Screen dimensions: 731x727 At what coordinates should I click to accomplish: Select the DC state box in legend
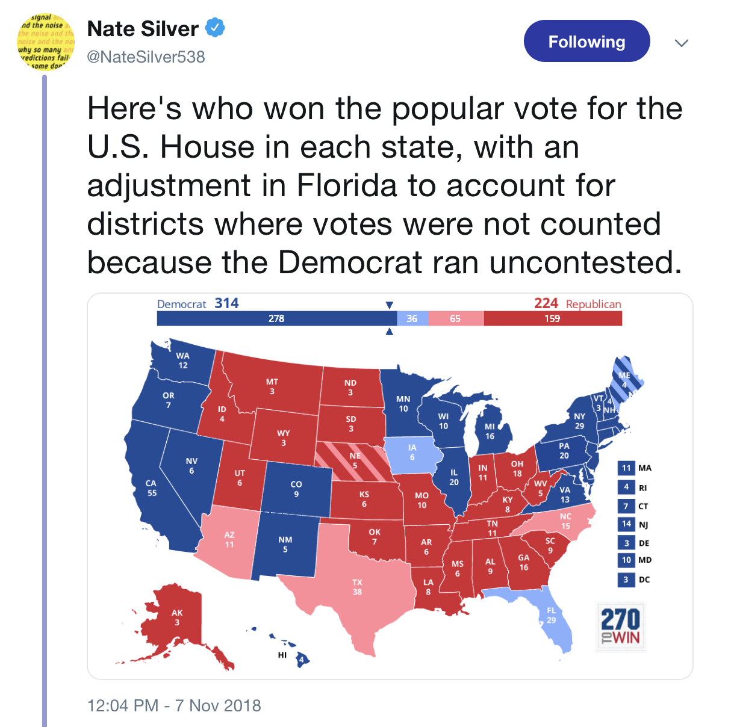[x=626, y=580]
